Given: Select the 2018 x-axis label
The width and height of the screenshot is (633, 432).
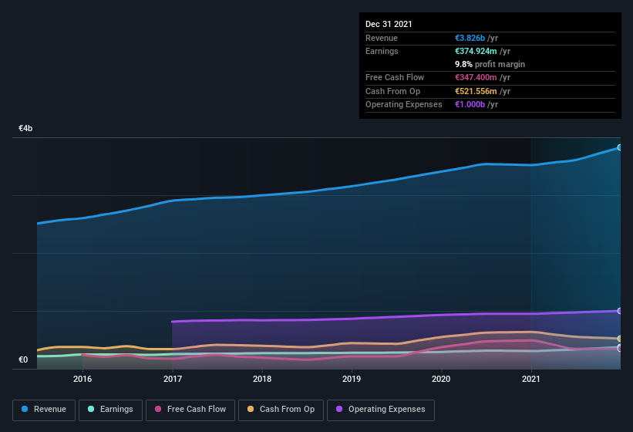Looking at the screenshot, I should tap(262, 379).
